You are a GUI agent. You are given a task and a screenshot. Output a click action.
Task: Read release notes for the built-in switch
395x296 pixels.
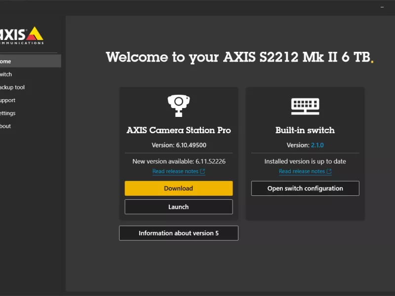[303, 171]
